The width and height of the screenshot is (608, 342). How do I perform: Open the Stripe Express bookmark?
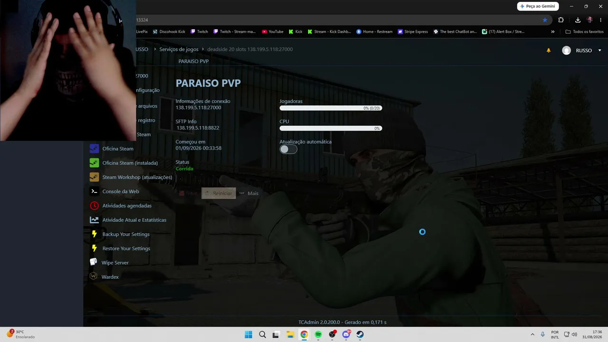[413, 32]
